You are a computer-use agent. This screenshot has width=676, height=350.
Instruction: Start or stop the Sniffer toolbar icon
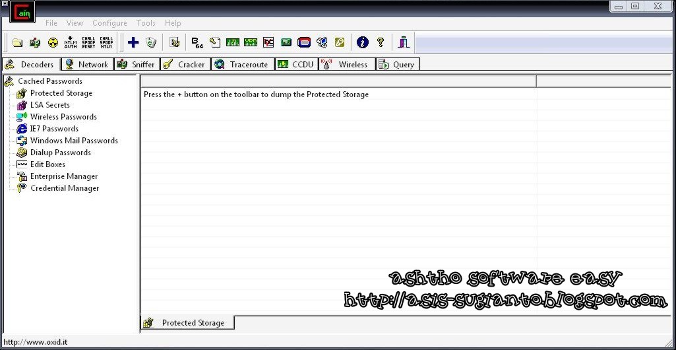click(35, 42)
